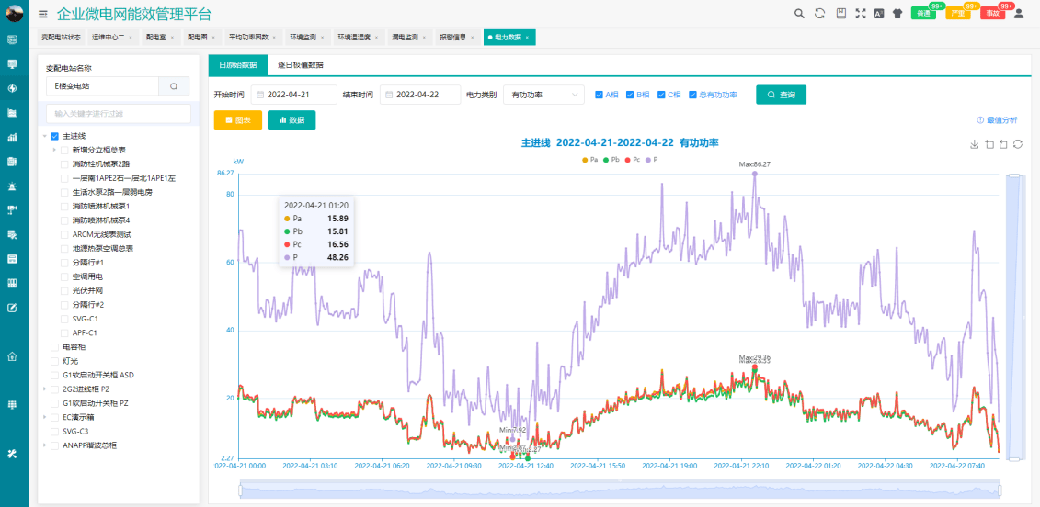The height and width of the screenshot is (507, 1040).
Task: Toggle the hamburger sidebar menu icon
Action: tap(43, 14)
